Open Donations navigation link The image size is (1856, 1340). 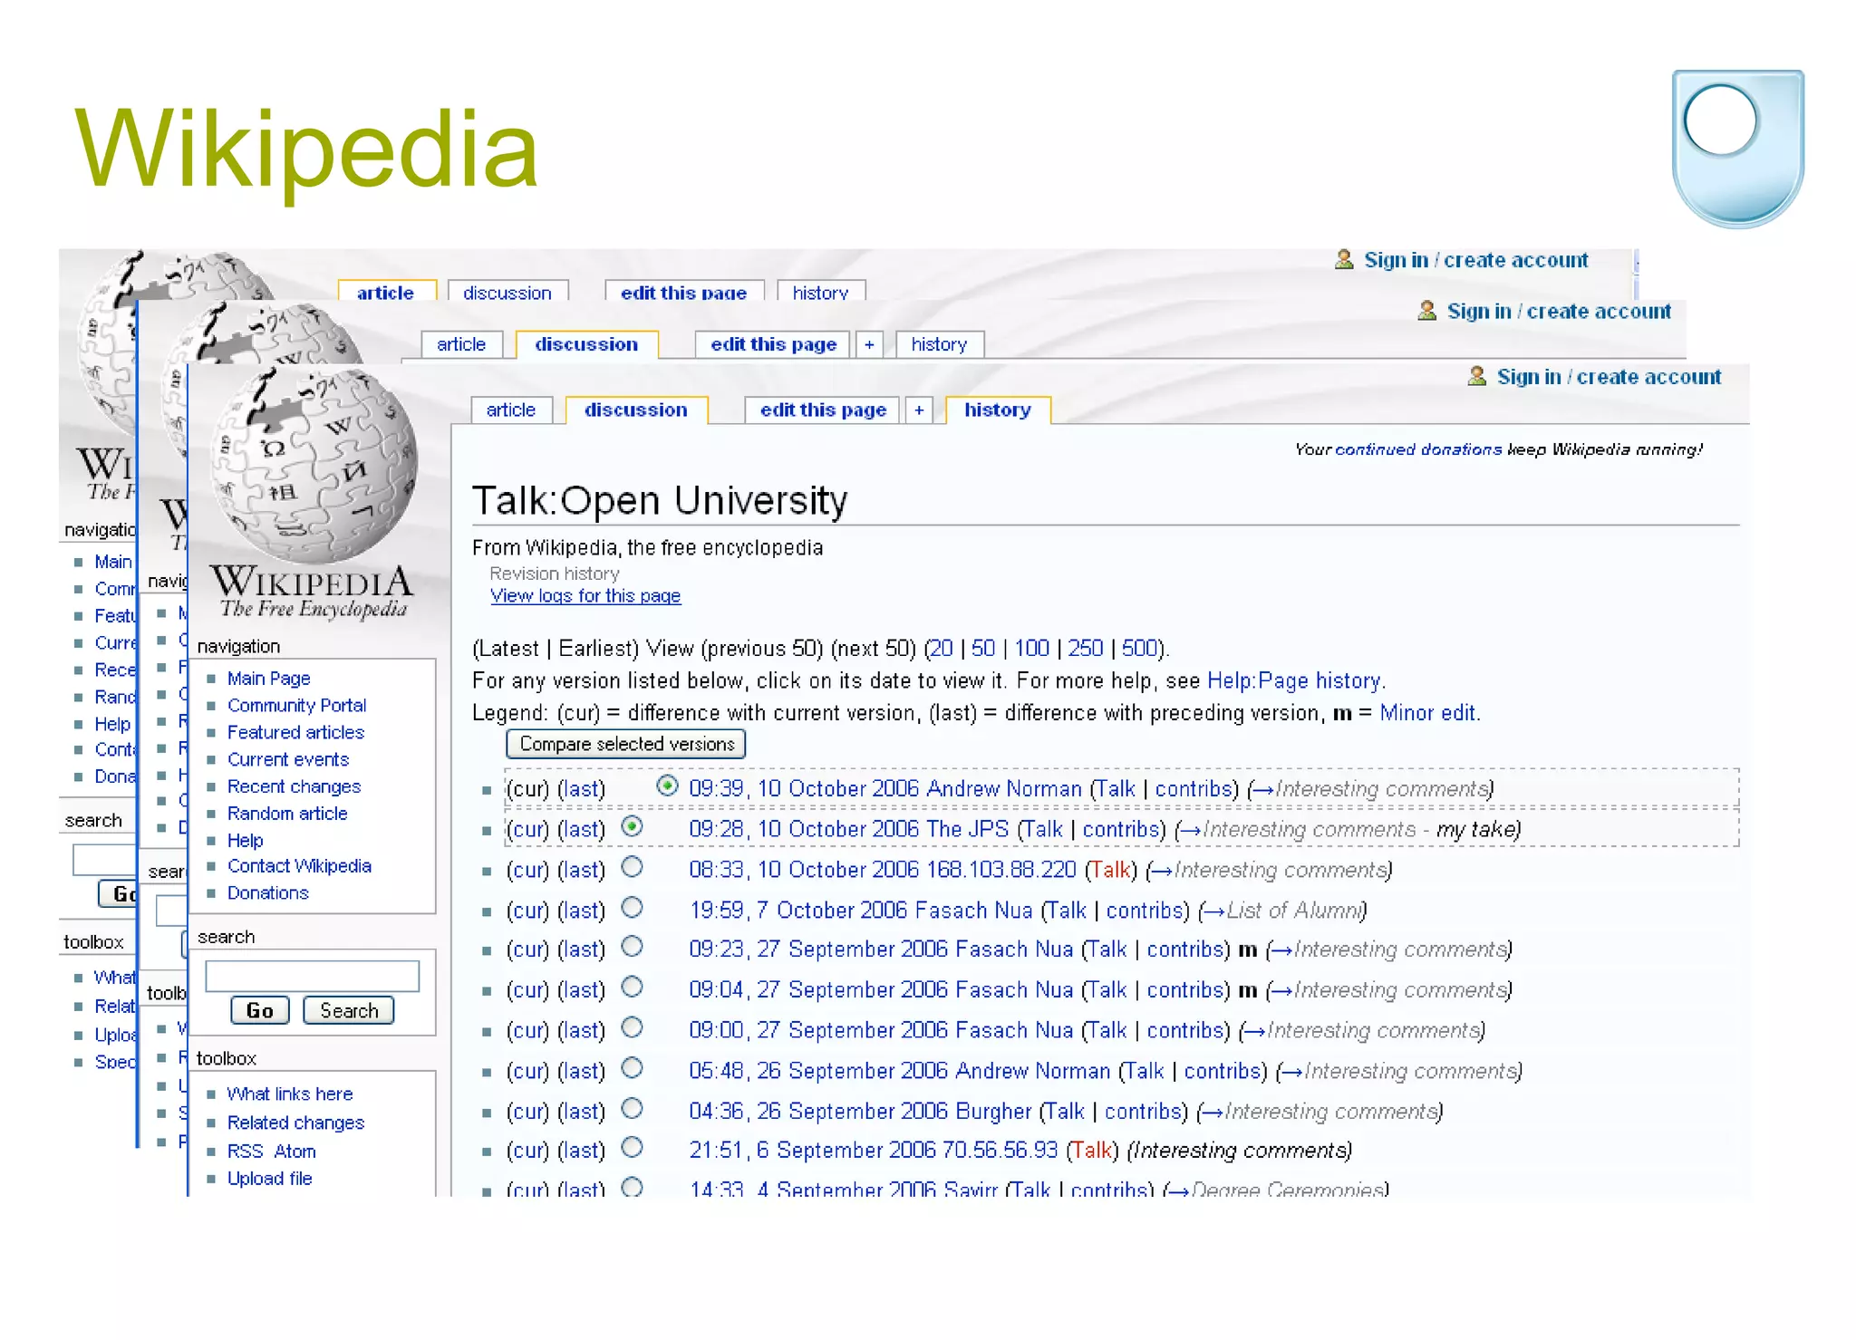point(268,893)
